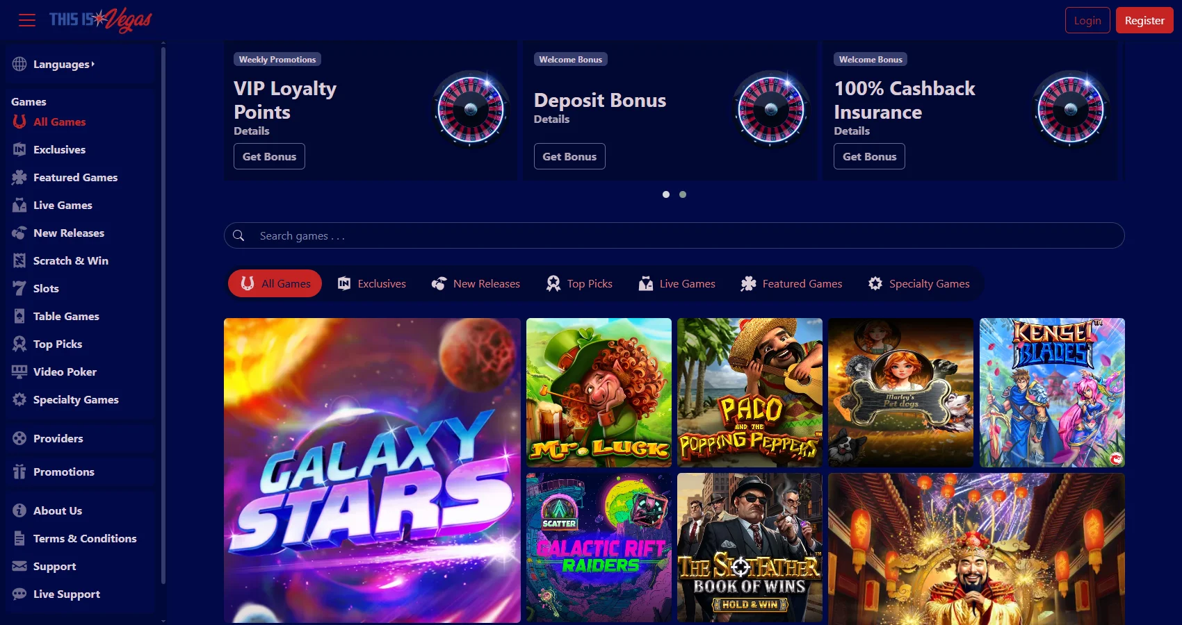Screen dimensions: 1182x625
Task: Click the magnifier icon in search bar
Action: click(x=238, y=235)
